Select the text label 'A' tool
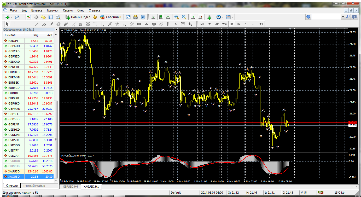361x197 pixels. tap(176, 24)
